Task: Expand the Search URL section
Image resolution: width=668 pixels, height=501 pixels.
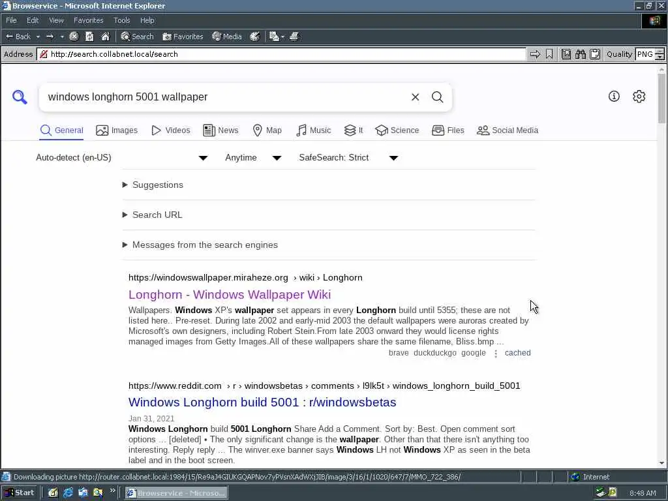Action: (152, 215)
